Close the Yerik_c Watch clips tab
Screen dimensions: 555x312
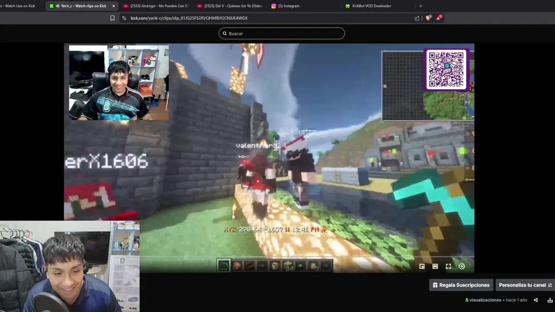click(x=114, y=6)
